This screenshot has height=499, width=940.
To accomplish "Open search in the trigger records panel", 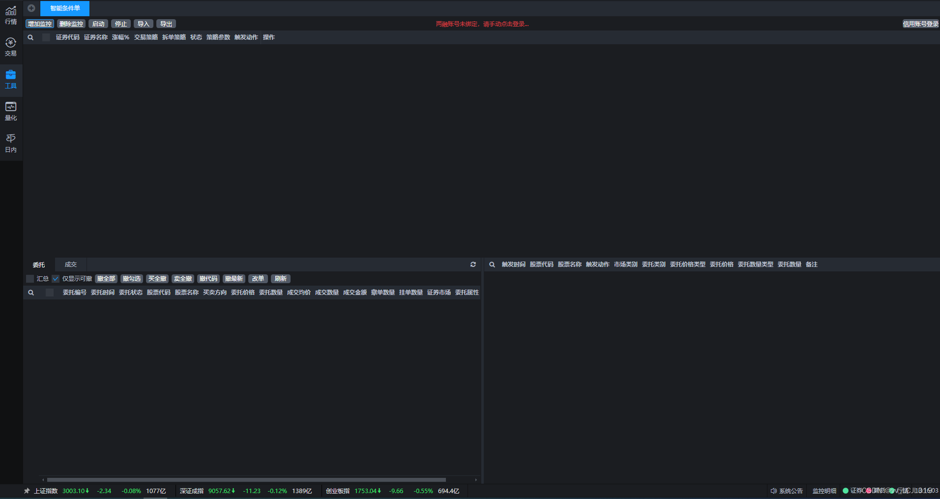I will (492, 264).
